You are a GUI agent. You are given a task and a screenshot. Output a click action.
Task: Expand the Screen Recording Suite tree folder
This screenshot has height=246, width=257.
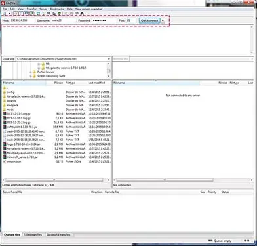click(x=30, y=76)
